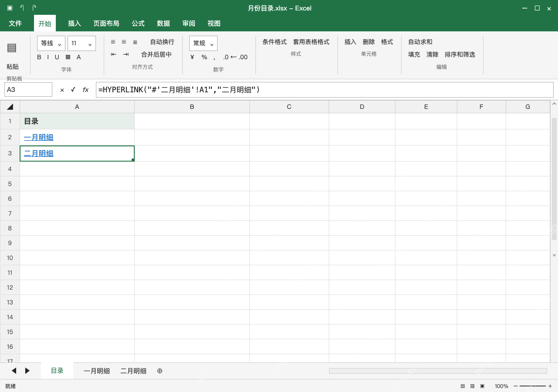
Task: Switch to the 数据 ribbon tab
Action: tap(163, 23)
